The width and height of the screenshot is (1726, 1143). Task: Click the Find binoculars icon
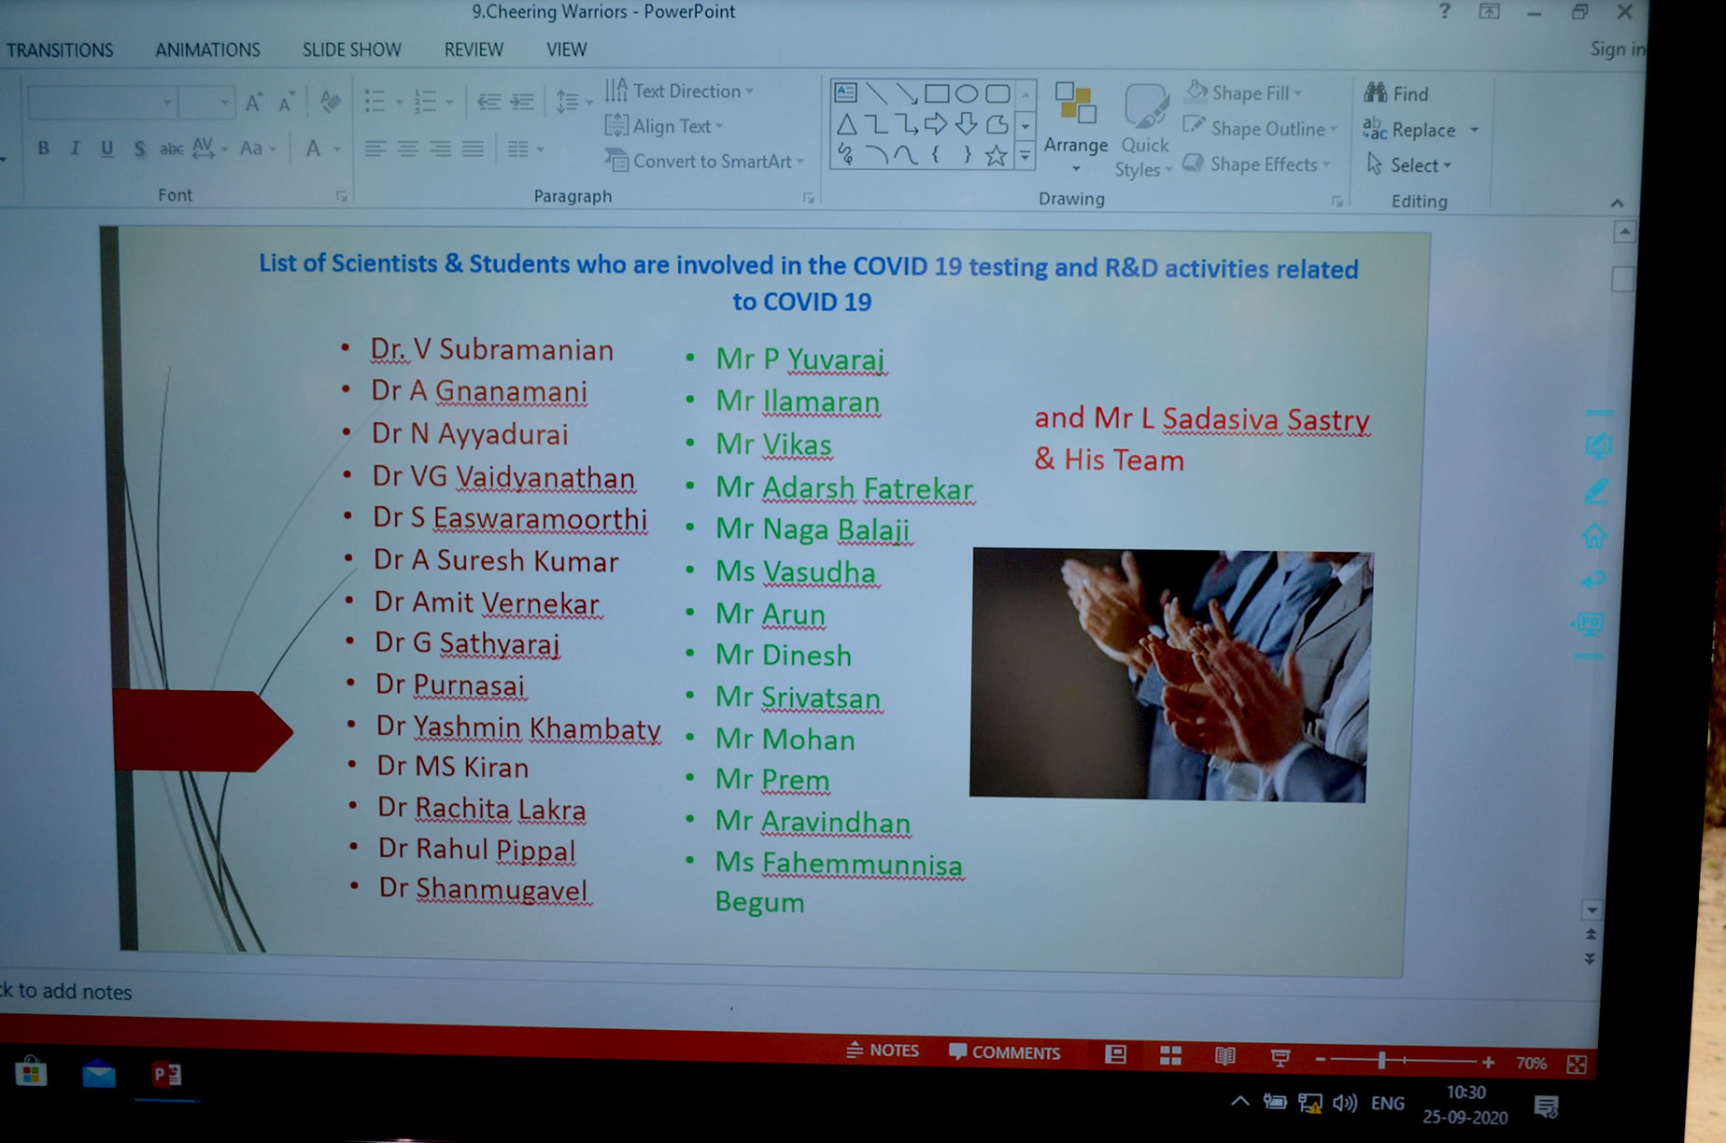coord(1376,92)
